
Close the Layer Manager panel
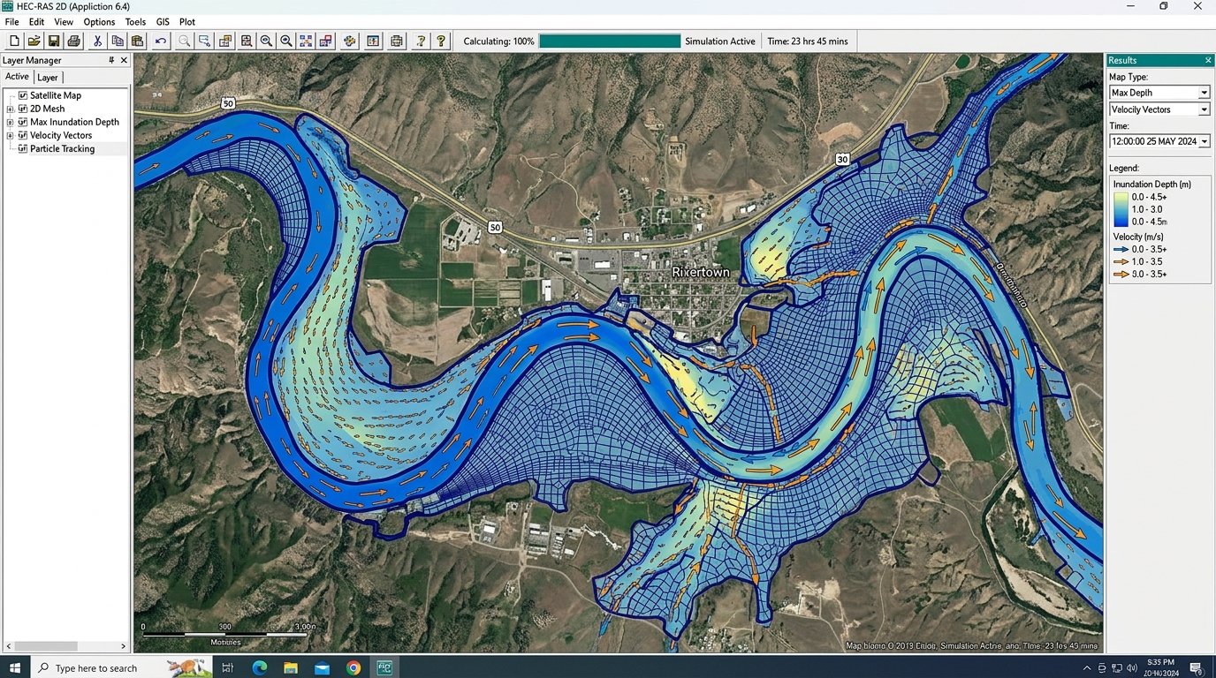(124, 60)
